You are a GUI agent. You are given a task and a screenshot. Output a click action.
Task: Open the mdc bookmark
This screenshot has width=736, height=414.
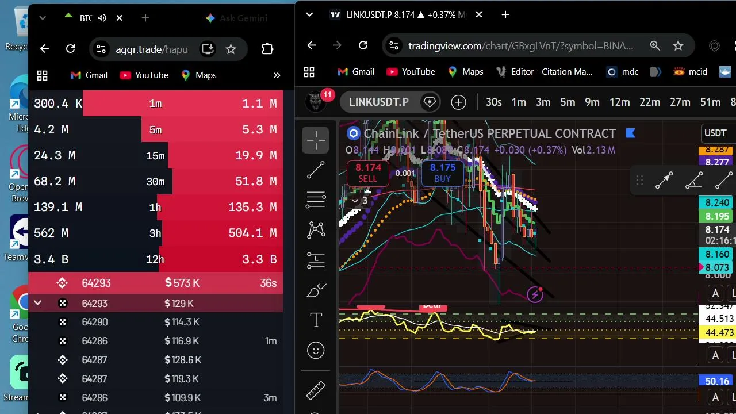click(623, 72)
